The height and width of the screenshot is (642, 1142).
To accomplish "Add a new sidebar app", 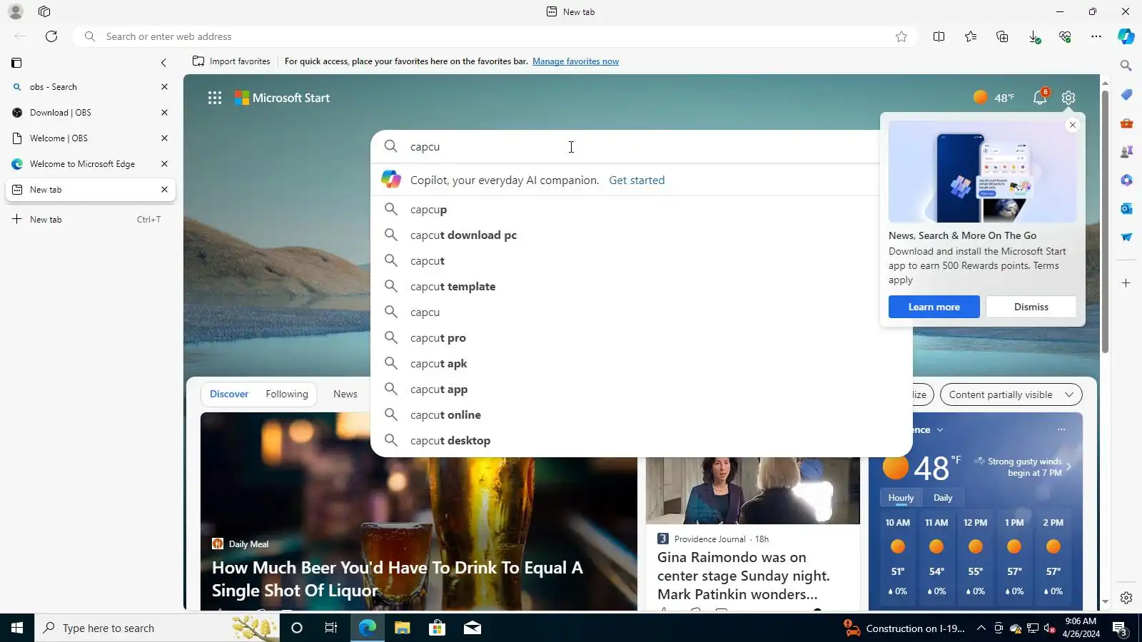I will [1126, 283].
